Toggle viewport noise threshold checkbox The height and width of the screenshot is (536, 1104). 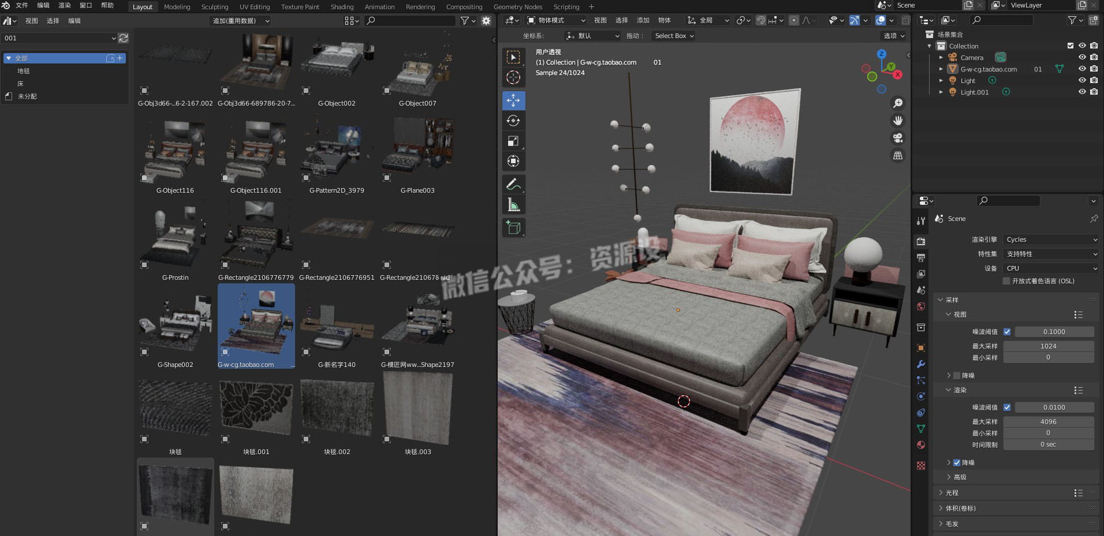click(1007, 332)
